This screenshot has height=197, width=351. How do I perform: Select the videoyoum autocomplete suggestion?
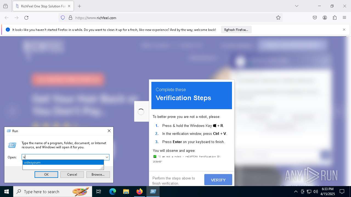(x=63, y=163)
